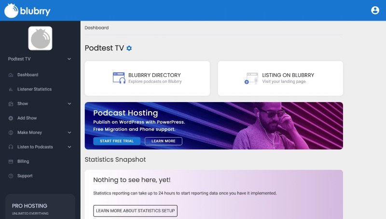The width and height of the screenshot is (386, 219).
Task: Click 'Nothing to see here, yet!' text
Action: click(x=132, y=180)
